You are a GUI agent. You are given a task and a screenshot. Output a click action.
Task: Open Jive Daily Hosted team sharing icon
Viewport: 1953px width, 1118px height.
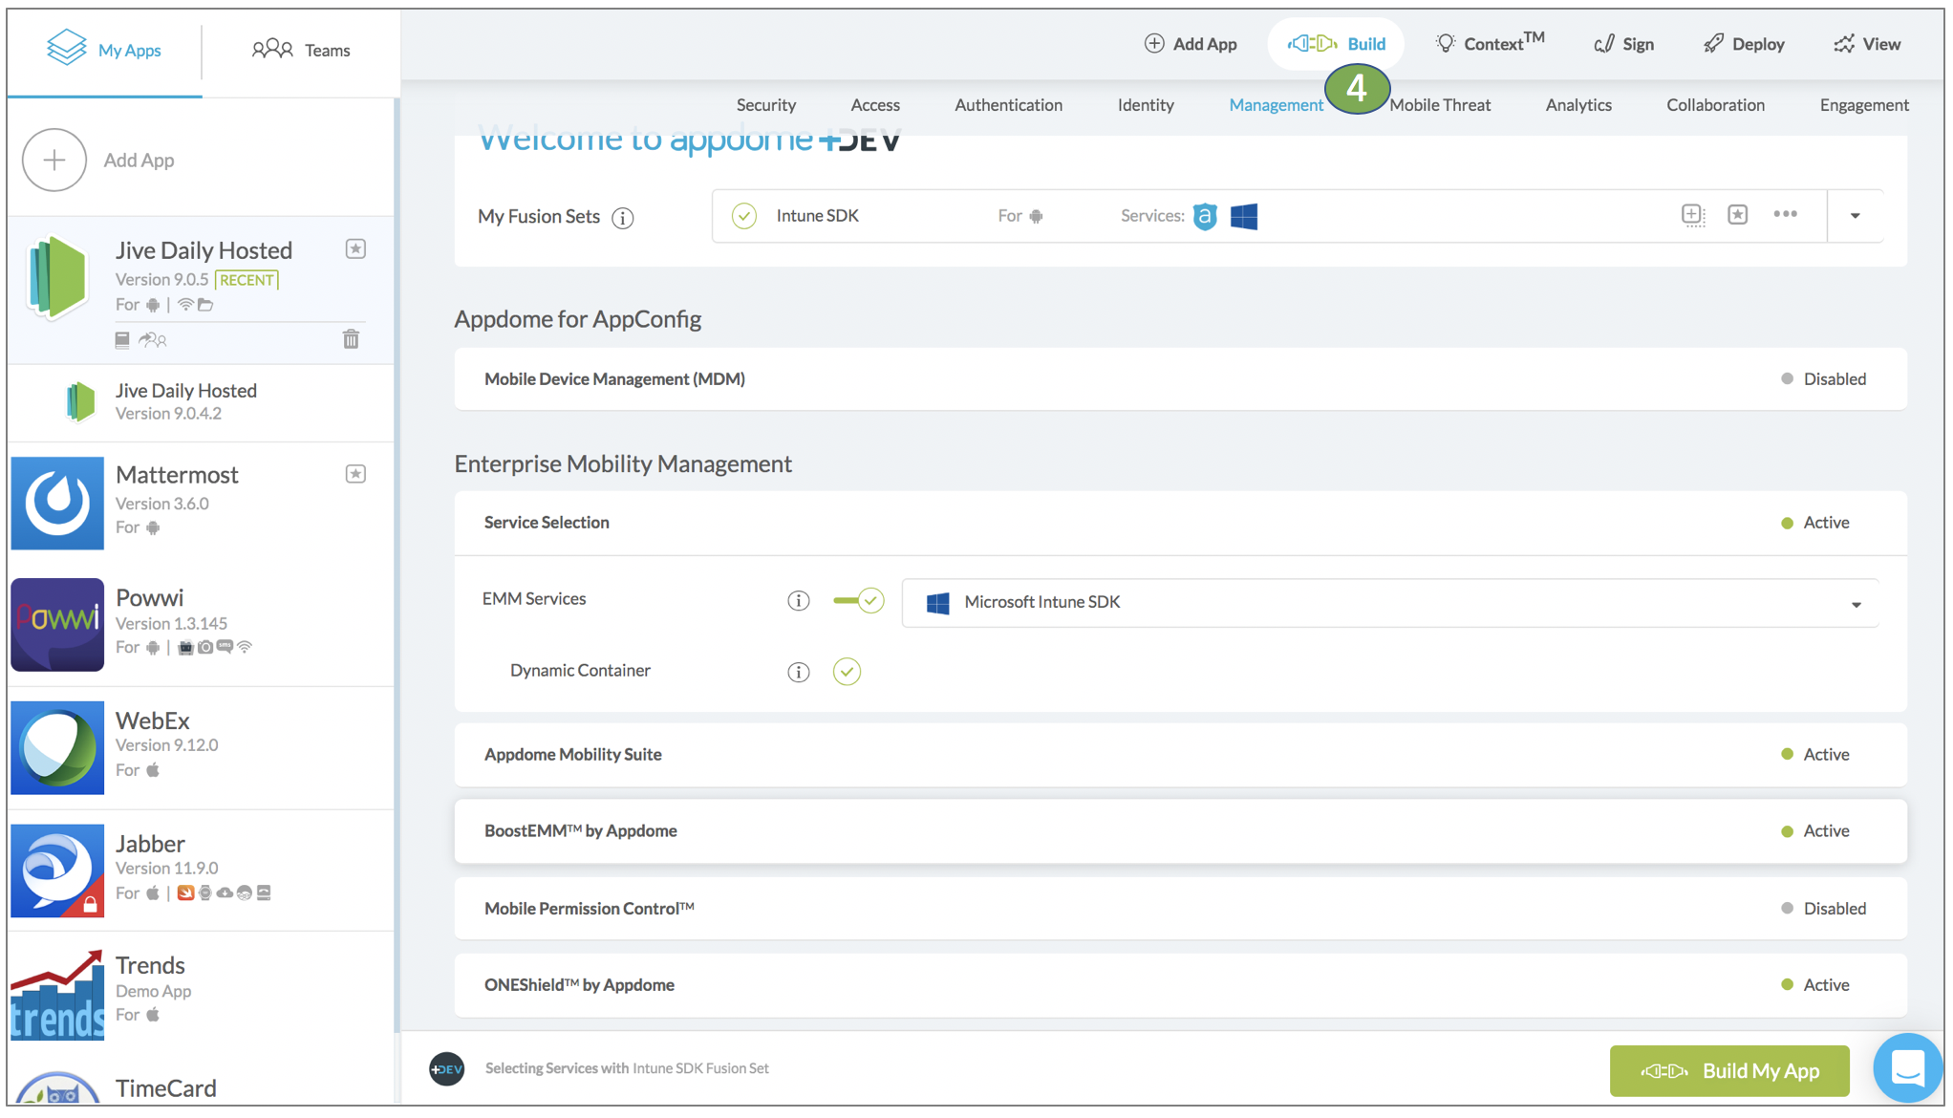coord(153,339)
